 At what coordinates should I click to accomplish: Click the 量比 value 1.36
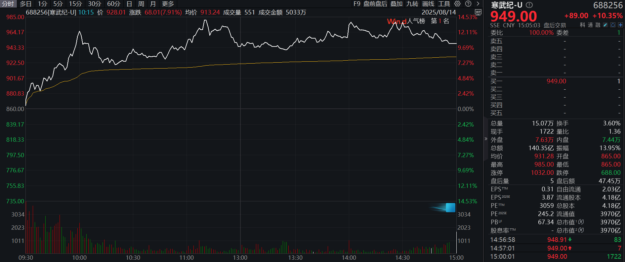coord(614,131)
